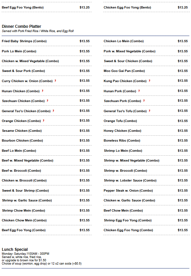191x276 pixels.
Task: Click spicy icon next to General Tso's Chicken
Action: click(x=53, y=111)
